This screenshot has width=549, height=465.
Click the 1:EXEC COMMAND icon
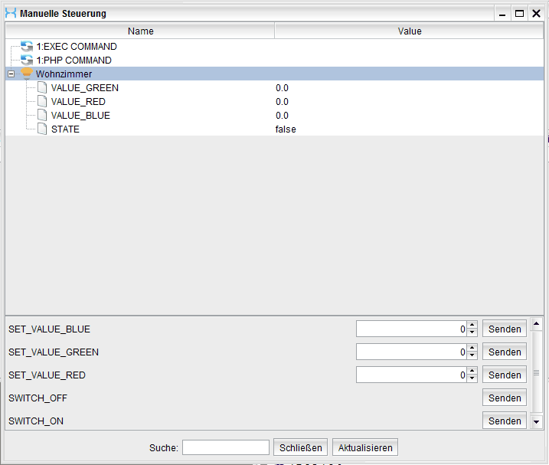27,47
